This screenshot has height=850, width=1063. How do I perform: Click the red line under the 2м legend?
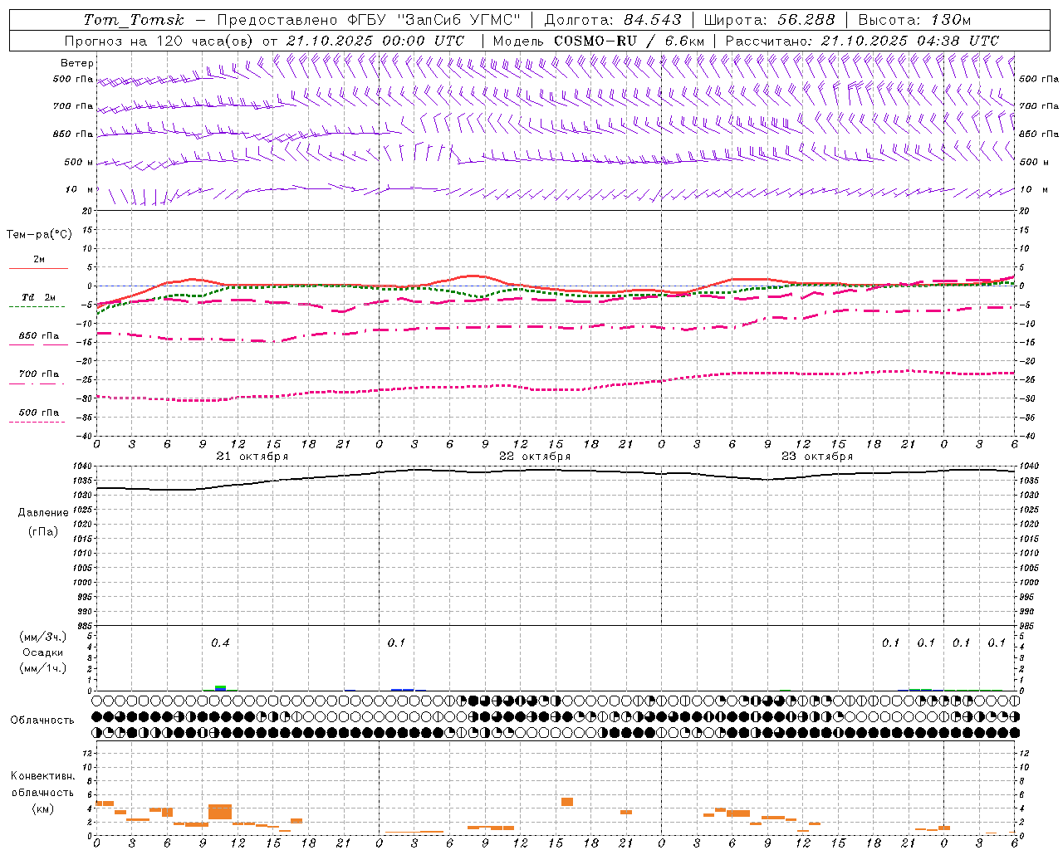[38, 268]
